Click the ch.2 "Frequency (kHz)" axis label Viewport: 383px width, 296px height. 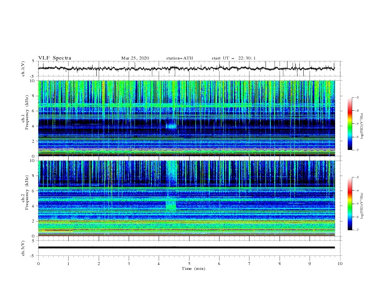pyautogui.click(x=27, y=192)
